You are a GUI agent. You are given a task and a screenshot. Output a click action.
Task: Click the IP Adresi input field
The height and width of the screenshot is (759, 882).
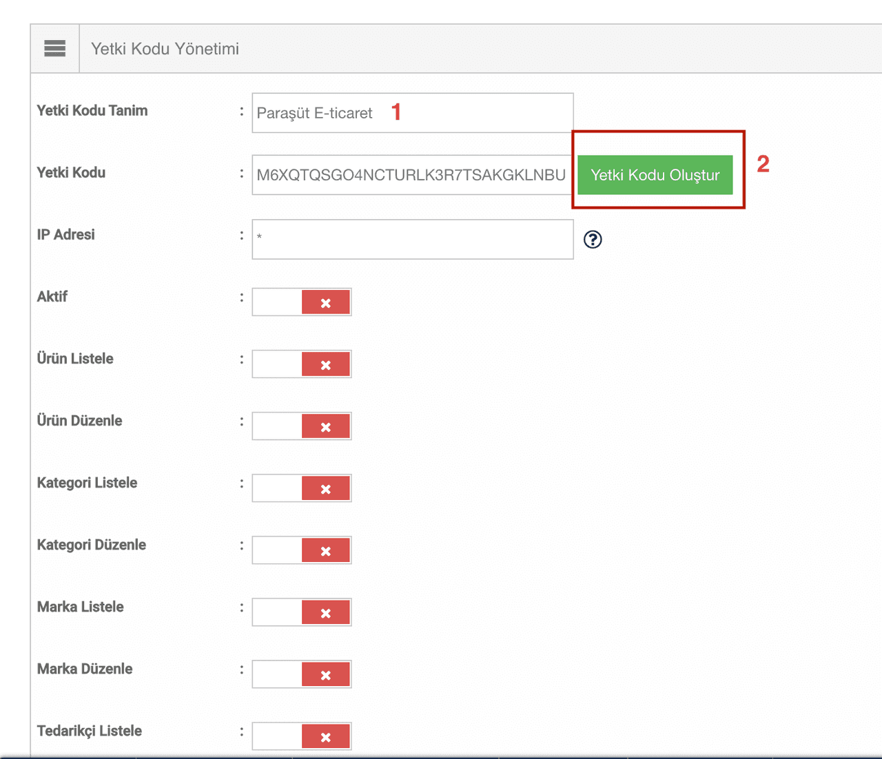[413, 240]
